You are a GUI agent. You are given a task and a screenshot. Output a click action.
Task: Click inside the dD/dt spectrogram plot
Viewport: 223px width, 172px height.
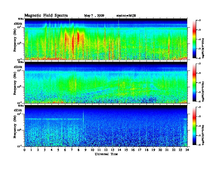click(x=106, y=82)
